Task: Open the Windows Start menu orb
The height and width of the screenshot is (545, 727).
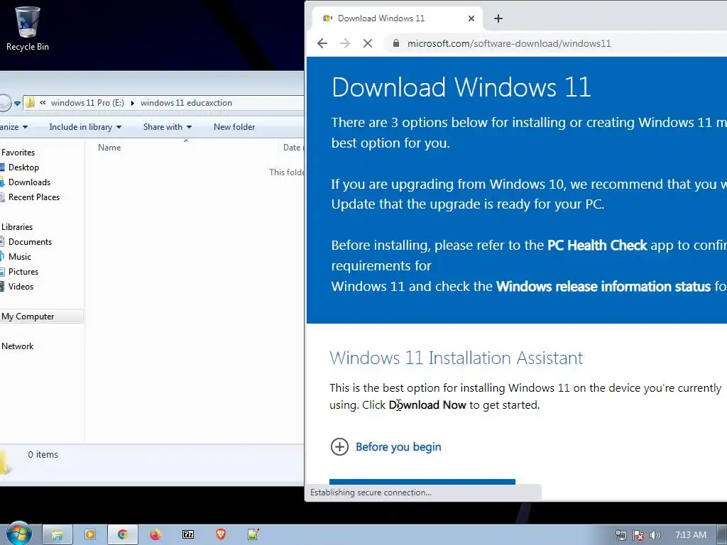Action: [18, 534]
